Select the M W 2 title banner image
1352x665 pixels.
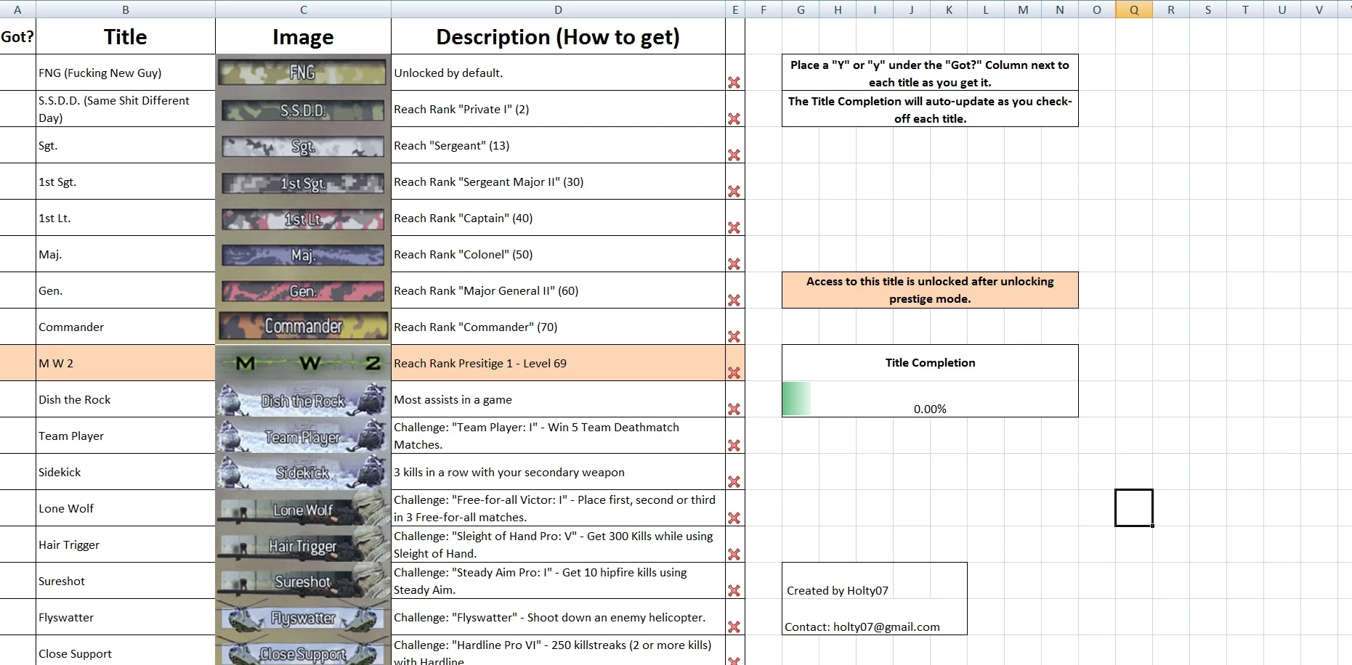point(303,363)
